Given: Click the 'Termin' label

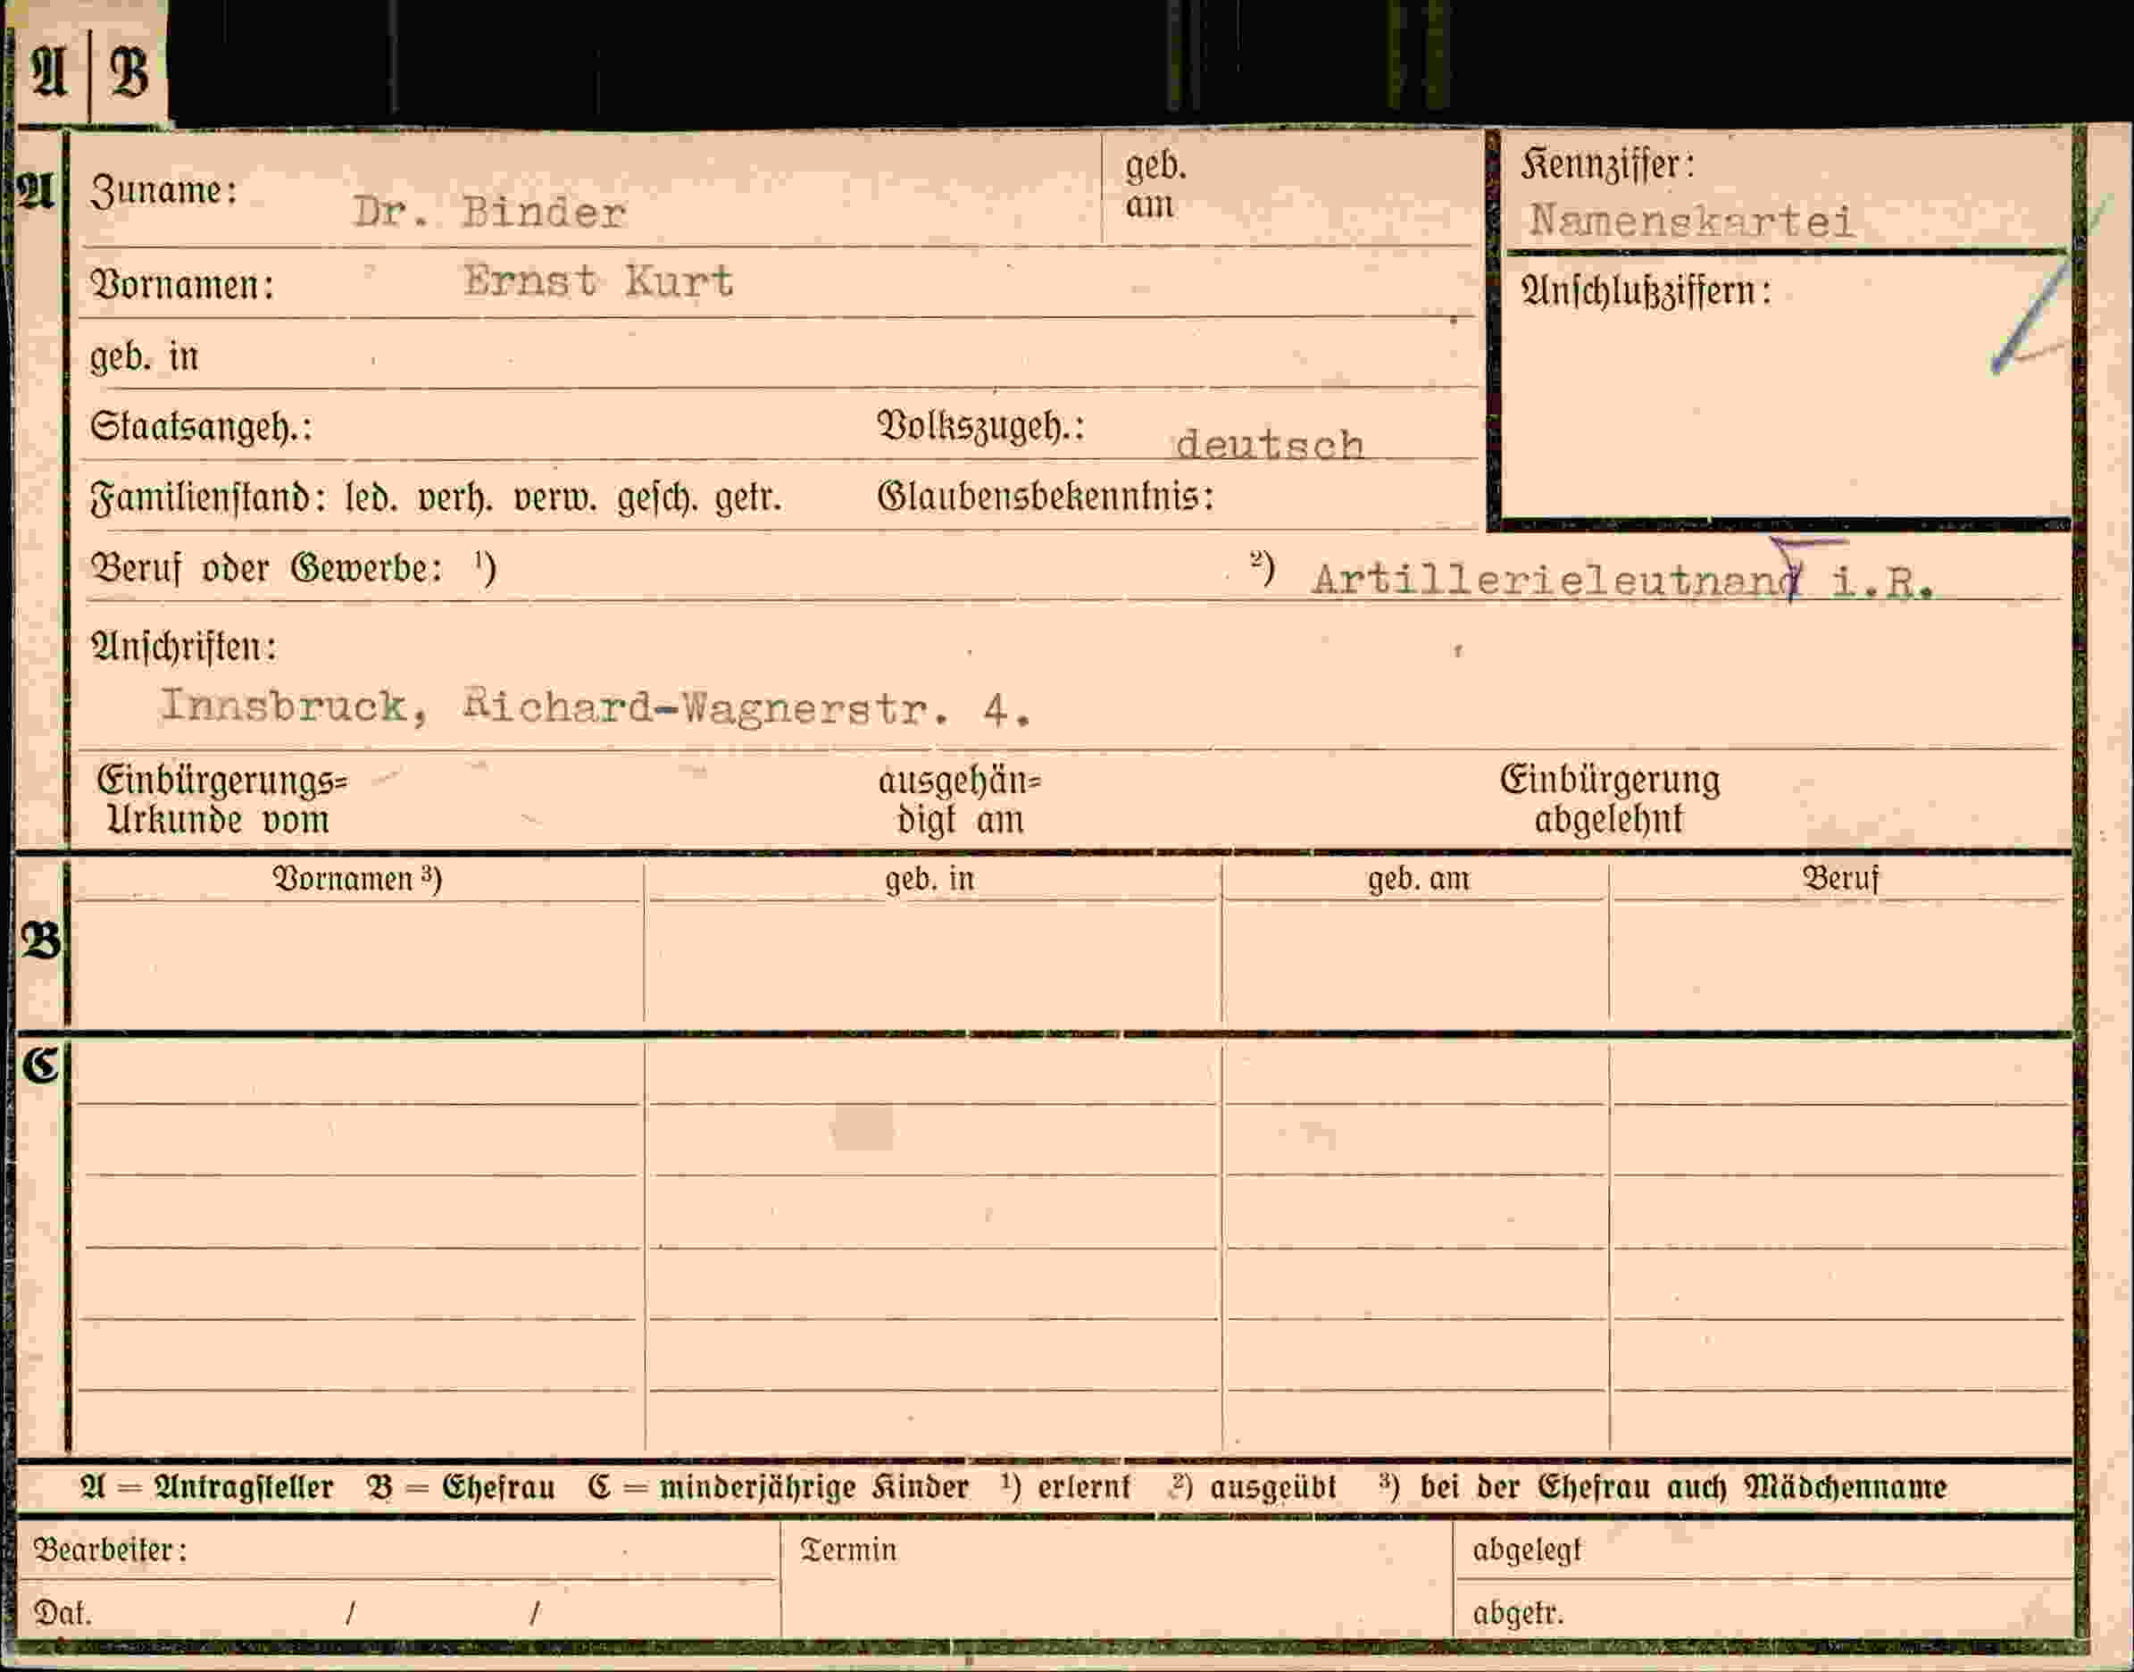Looking at the screenshot, I should click(847, 1550).
